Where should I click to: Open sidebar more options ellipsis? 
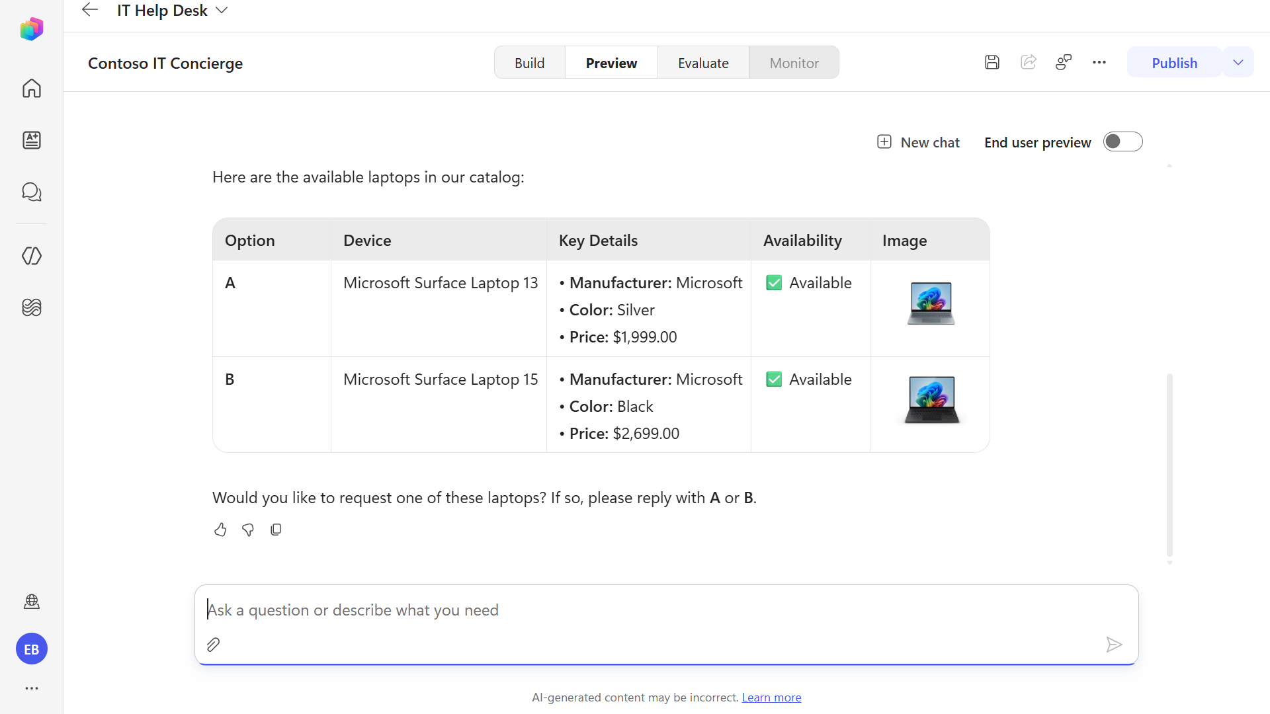tap(31, 688)
